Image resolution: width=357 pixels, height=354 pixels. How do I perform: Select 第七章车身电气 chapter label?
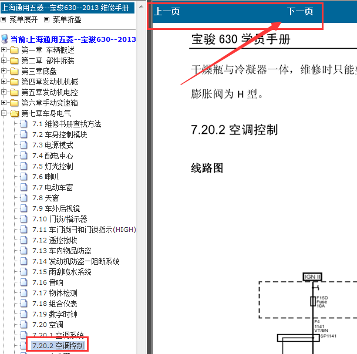pyautogui.click(x=46, y=113)
